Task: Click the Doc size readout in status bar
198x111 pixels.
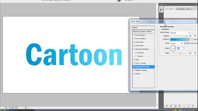Action: [x=11, y=108]
